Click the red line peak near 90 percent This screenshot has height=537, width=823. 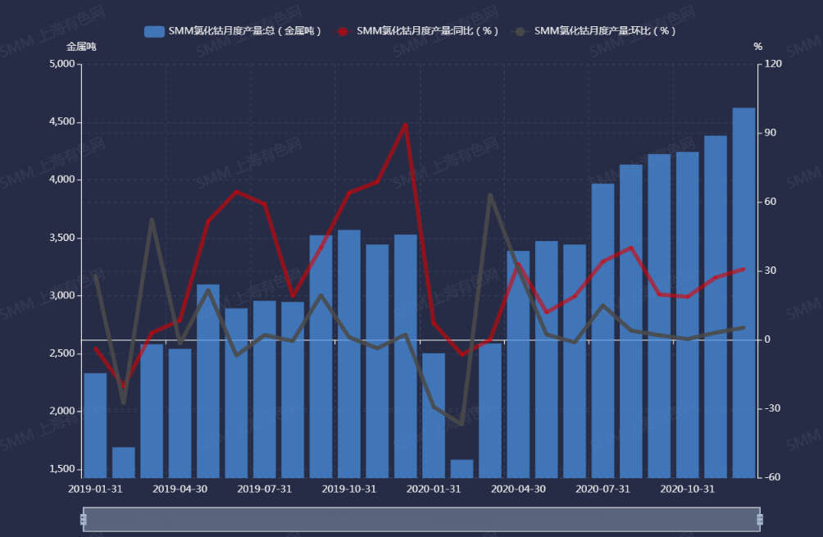tap(405, 125)
